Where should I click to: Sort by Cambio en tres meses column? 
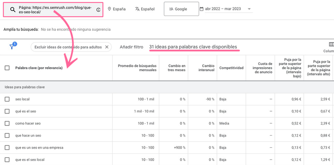[177, 68]
